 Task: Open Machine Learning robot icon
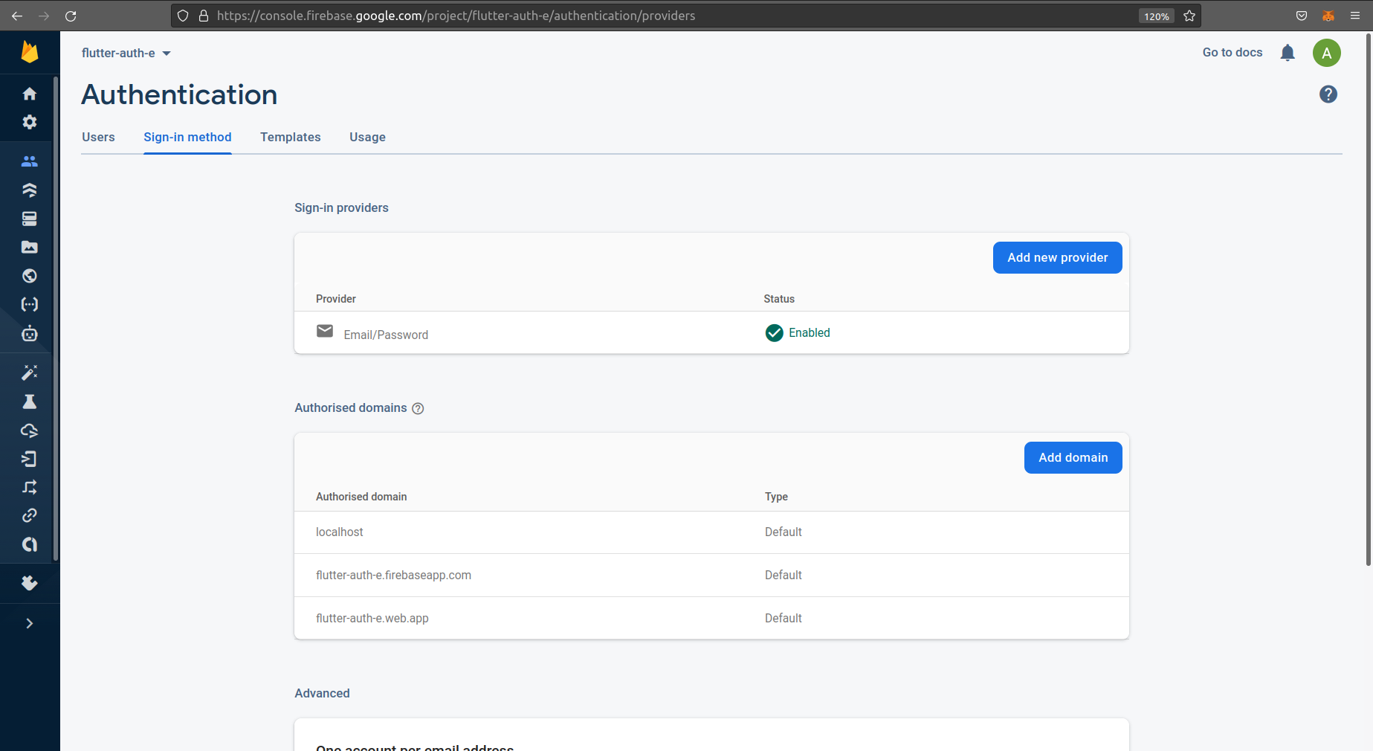click(x=30, y=333)
